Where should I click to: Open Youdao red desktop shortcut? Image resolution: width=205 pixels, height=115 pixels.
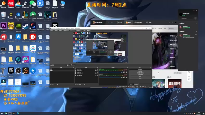(x=11, y=4)
